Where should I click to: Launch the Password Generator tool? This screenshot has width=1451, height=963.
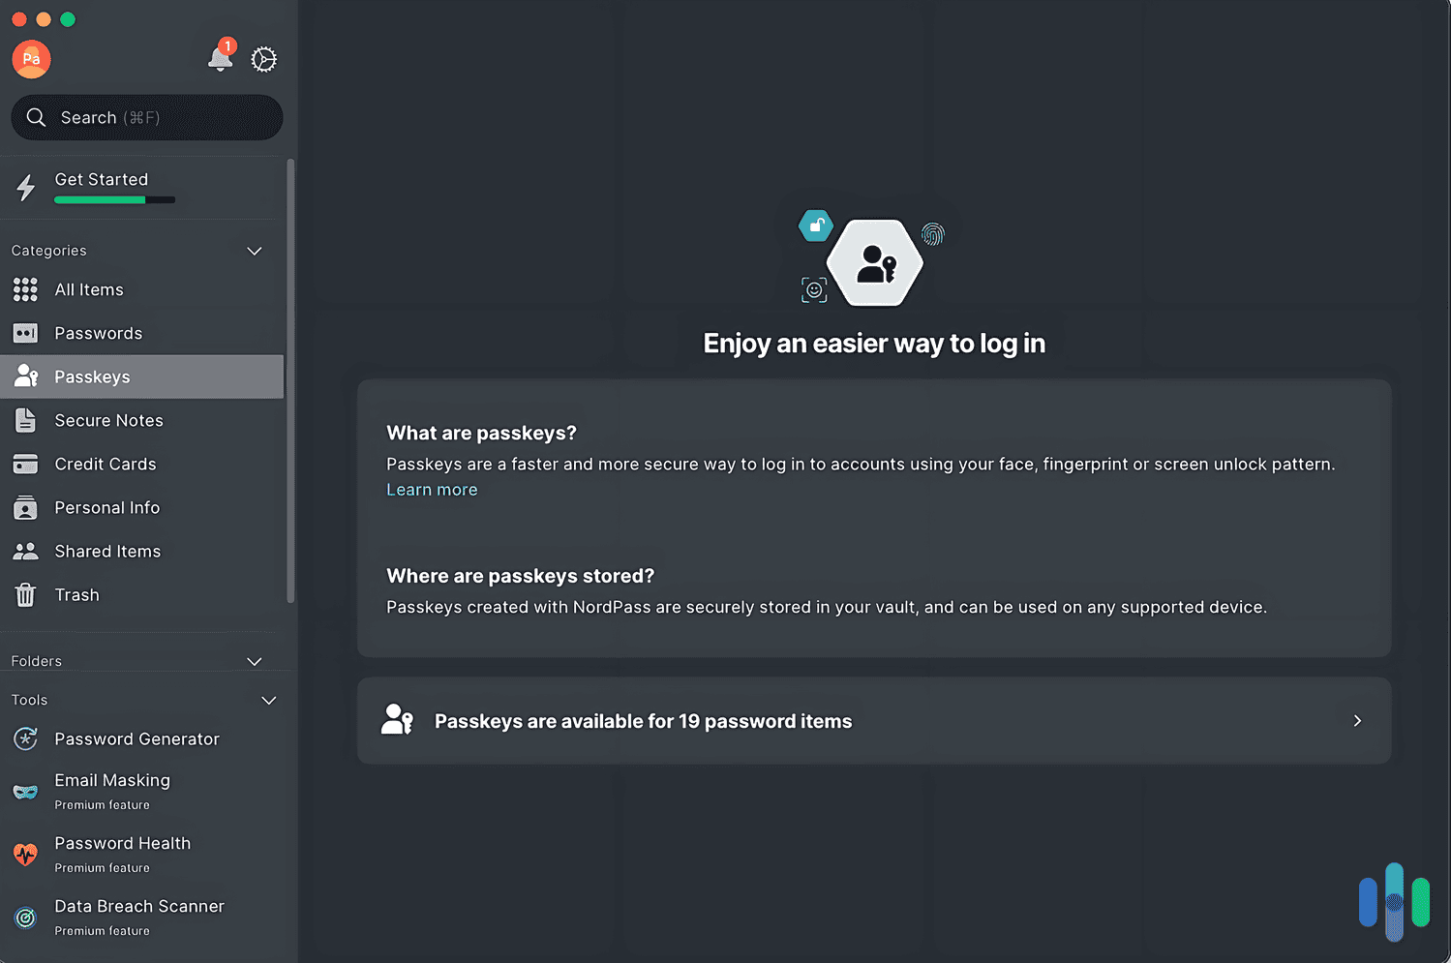click(136, 738)
